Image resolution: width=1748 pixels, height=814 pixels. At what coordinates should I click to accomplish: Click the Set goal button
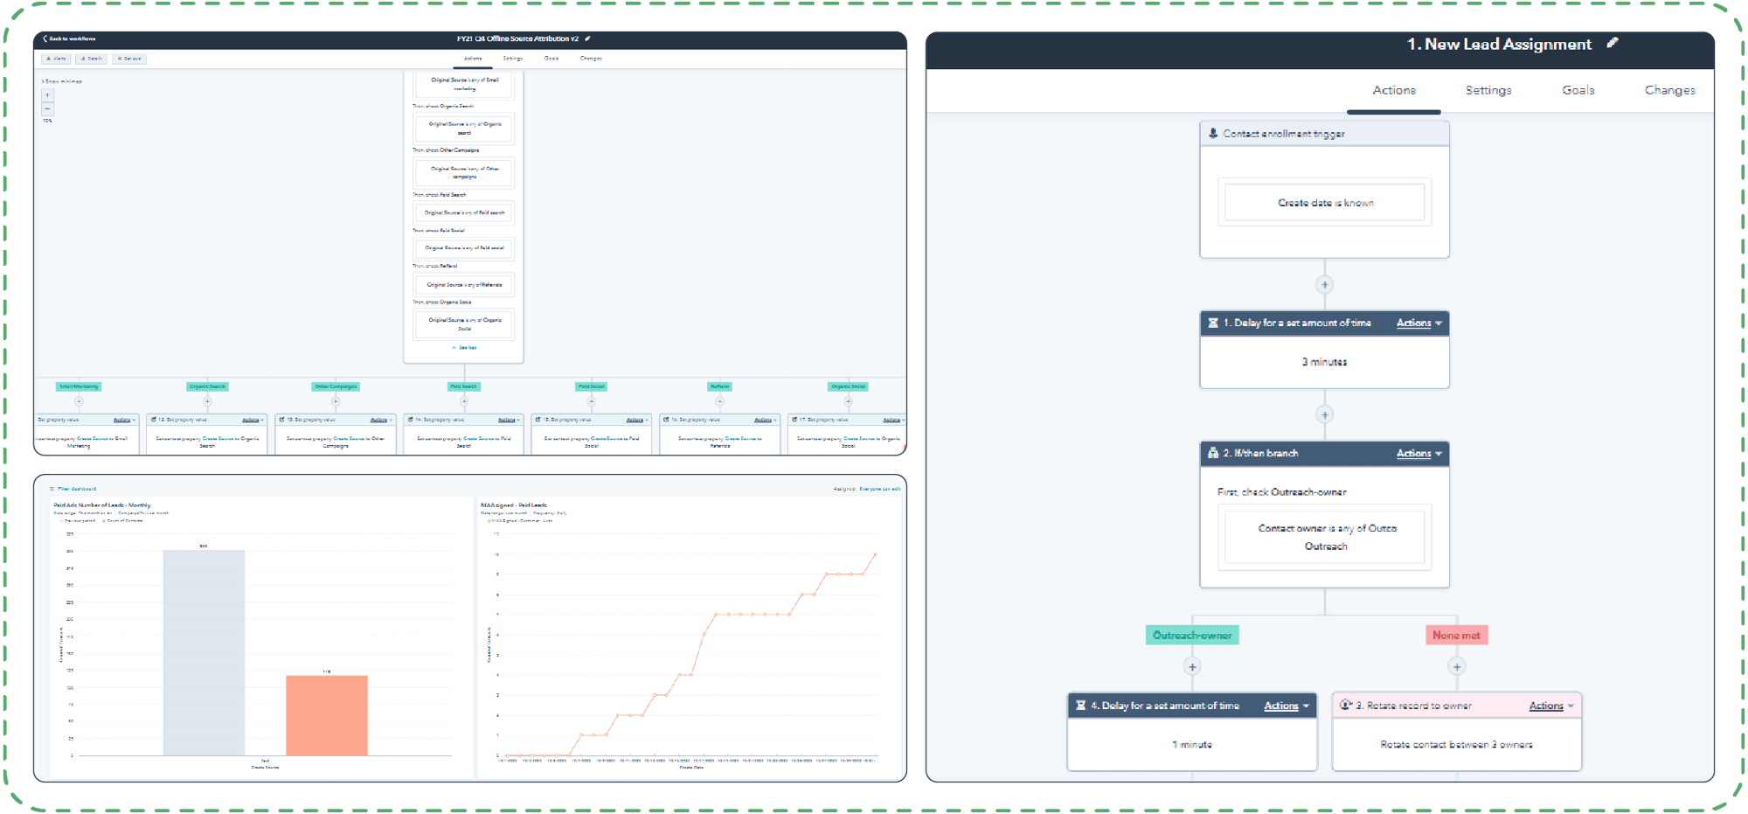129,59
